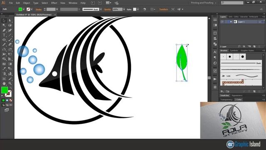Set paint mode to Gradient button
266x150 pixels.
(x=7, y=100)
